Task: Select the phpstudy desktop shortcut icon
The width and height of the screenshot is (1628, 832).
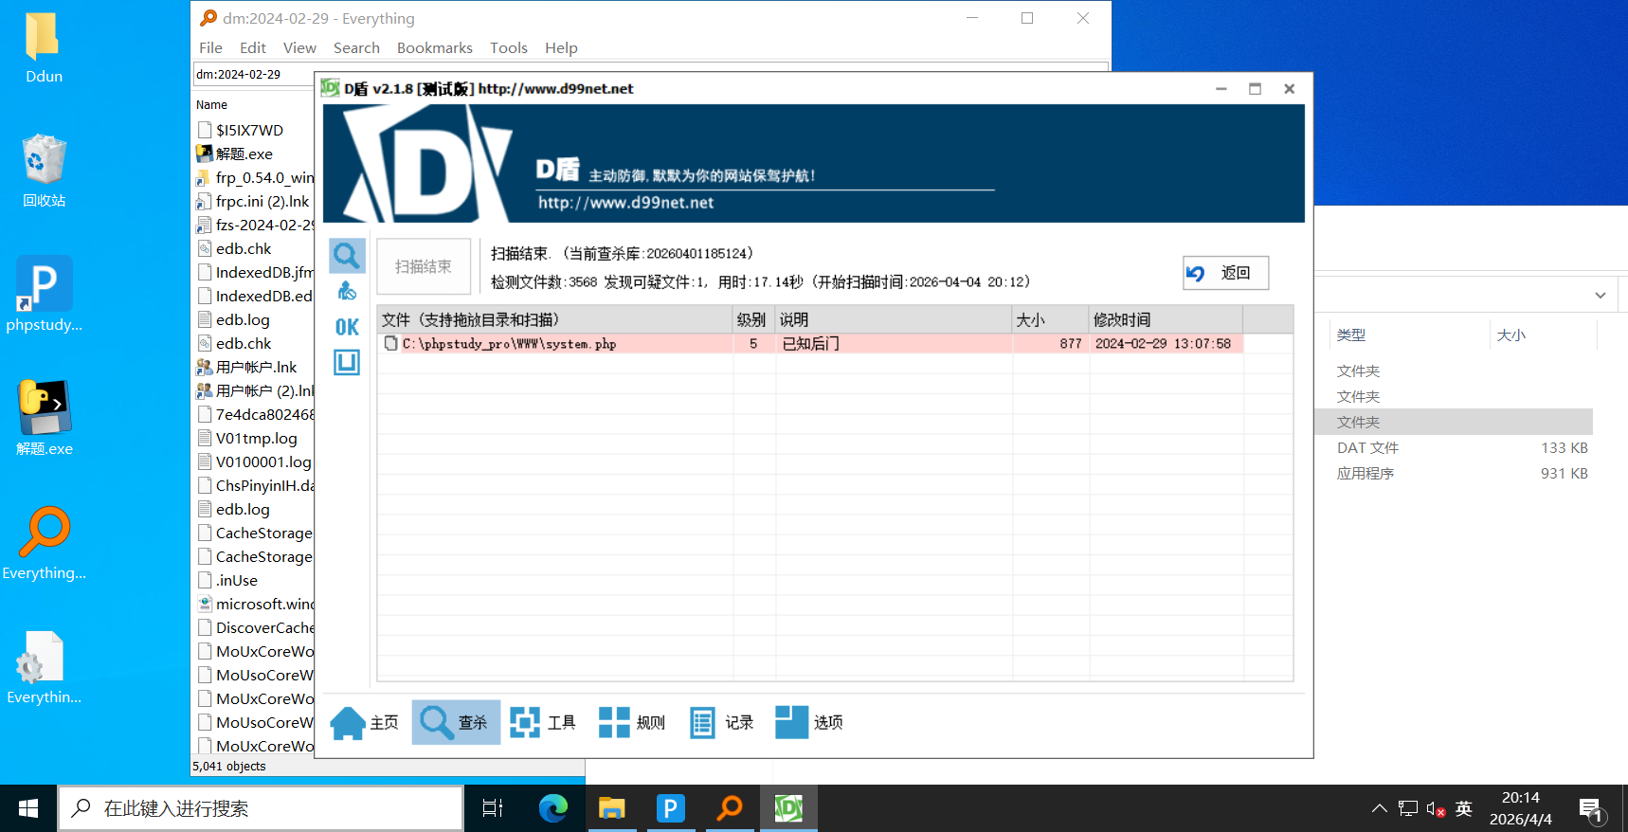Action: (44, 295)
